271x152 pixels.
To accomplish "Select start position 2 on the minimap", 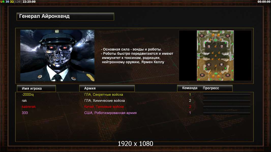I will 222,46.
